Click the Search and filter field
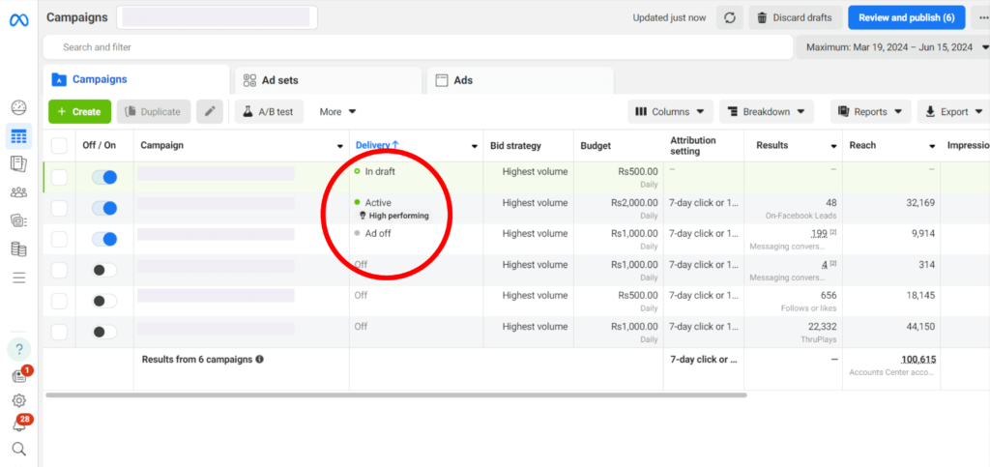990x467 pixels. click(416, 46)
